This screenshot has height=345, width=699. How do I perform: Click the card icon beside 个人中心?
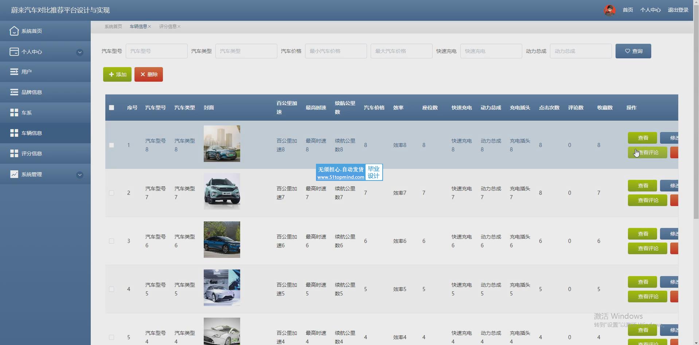(x=14, y=52)
